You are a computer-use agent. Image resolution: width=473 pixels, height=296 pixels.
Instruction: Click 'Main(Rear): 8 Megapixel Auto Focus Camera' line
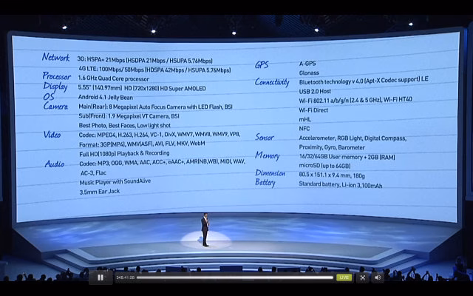point(155,107)
